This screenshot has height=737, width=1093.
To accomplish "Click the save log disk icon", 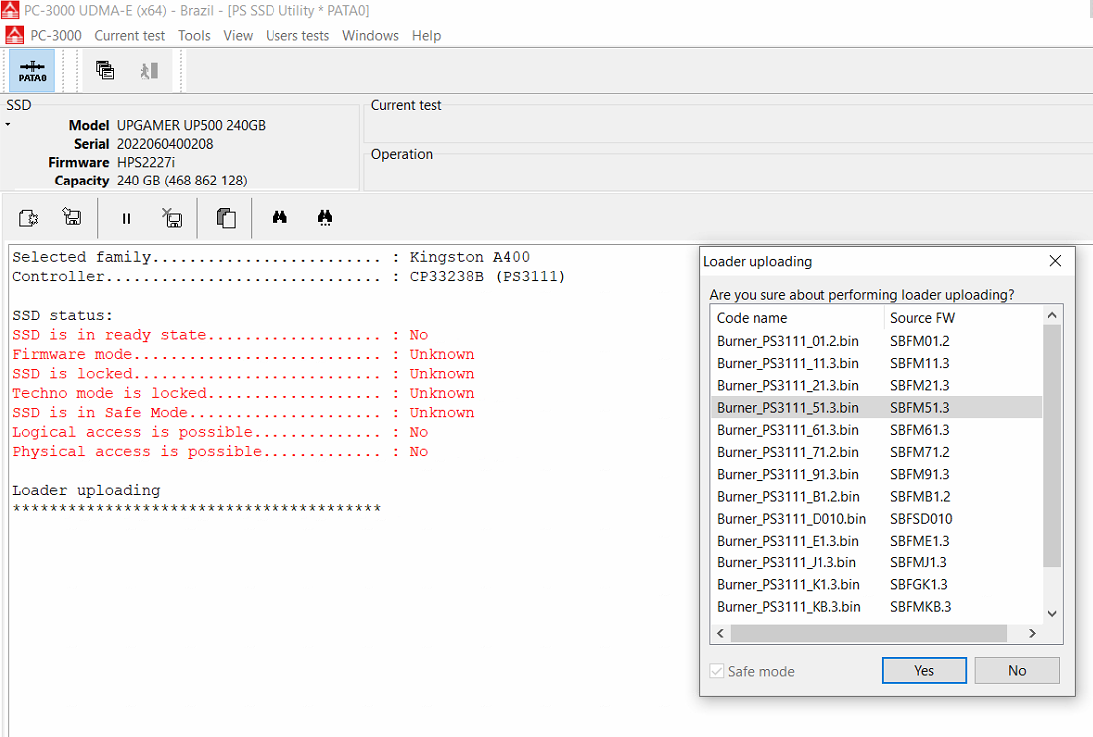I will click(72, 217).
